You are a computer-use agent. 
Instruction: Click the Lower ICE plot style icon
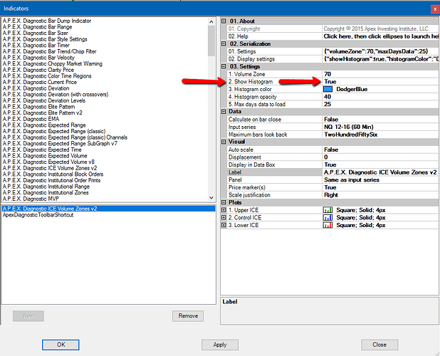(328, 225)
